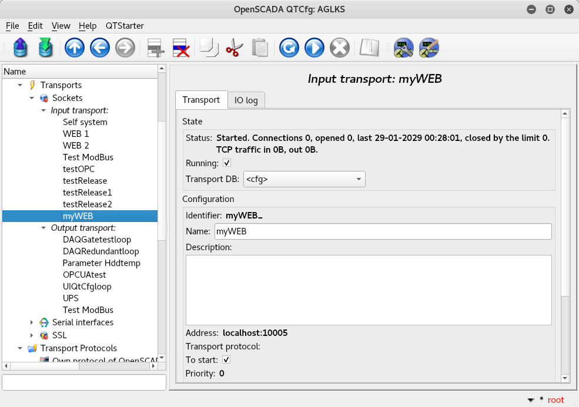This screenshot has height=407, width=579.
Task: Click the save to database icon
Action: [45, 48]
